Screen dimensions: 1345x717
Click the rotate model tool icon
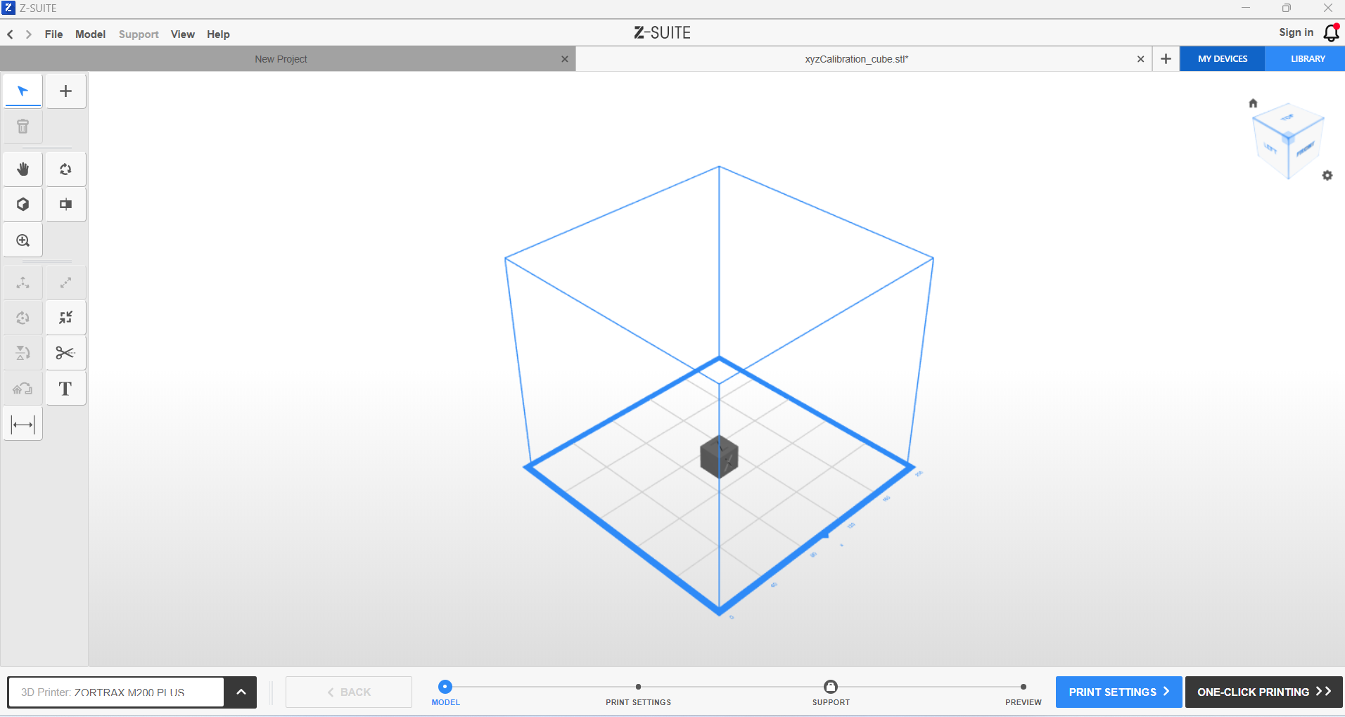[23, 318]
